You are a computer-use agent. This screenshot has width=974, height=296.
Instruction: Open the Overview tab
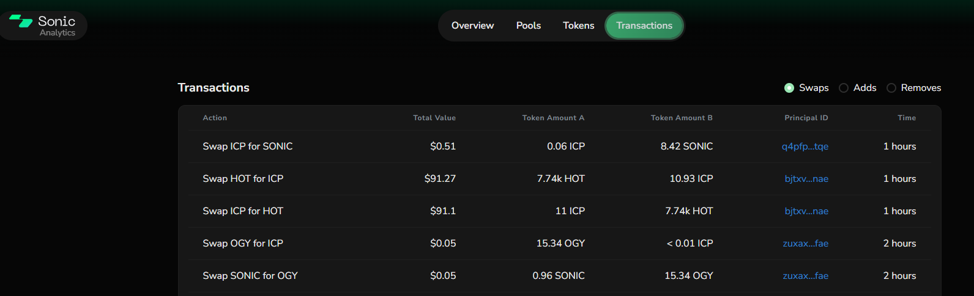[472, 26]
